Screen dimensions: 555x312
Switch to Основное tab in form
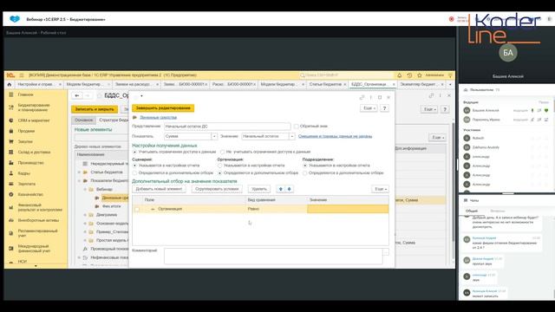(84, 120)
